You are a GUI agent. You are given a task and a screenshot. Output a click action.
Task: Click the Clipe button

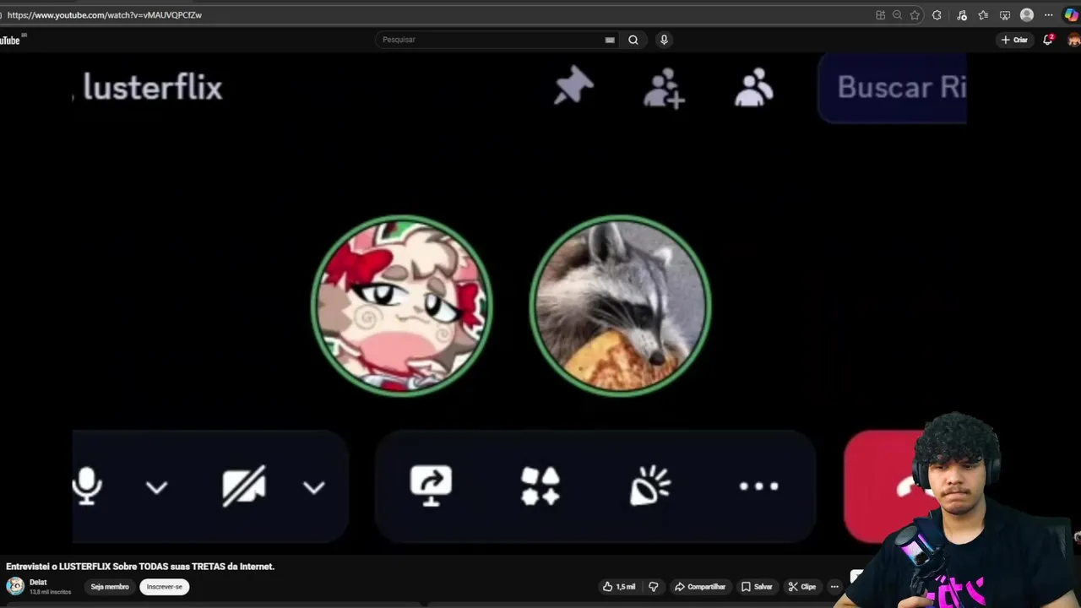(x=801, y=587)
